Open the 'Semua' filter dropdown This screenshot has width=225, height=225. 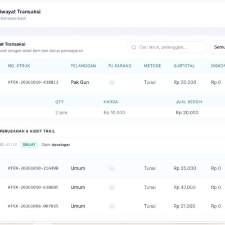218,47
